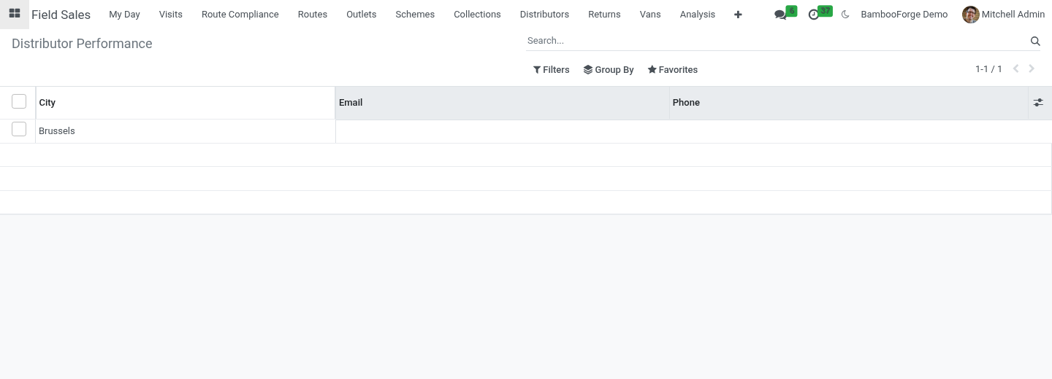Open the Schemes menu
The width and height of the screenshot is (1052, 379).
pyautogui.click(x=415, y=15)
